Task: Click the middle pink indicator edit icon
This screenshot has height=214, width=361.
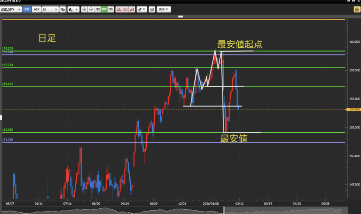Action: [125, 10]
